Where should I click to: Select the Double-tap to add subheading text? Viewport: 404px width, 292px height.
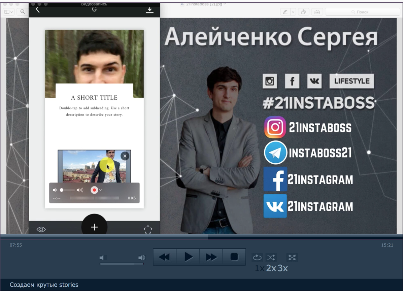click(94, 111)
